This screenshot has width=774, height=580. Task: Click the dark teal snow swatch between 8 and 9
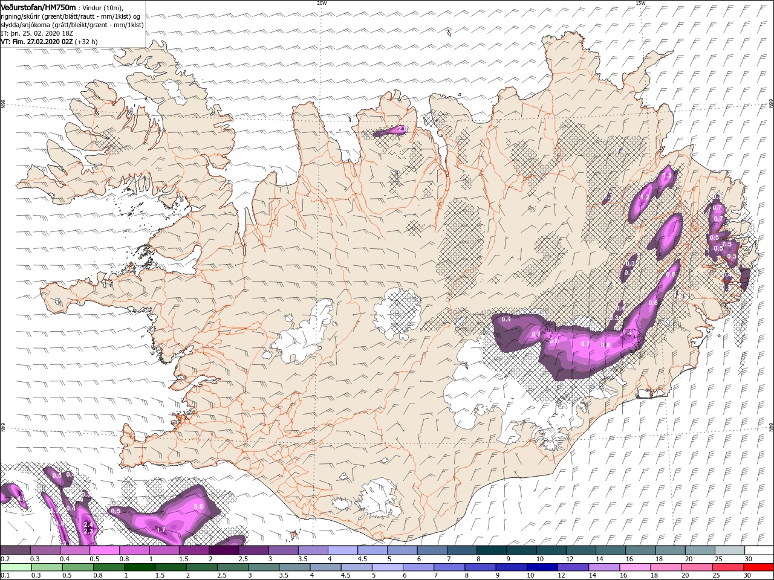click(x=492, y=550)
